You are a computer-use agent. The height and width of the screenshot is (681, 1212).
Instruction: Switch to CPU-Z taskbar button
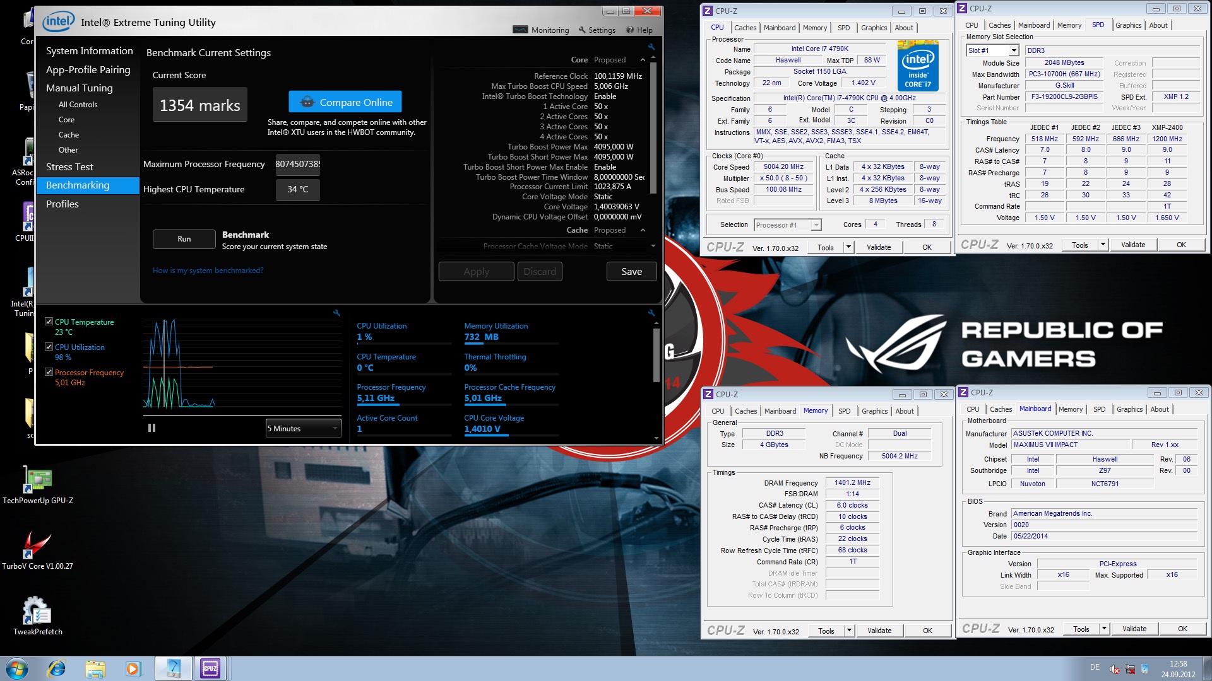(210, 668)
